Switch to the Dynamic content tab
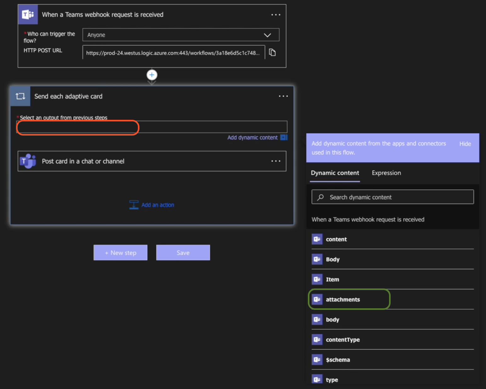The height and width of the screenshot is (389, 486). click(x=335, y=173)
